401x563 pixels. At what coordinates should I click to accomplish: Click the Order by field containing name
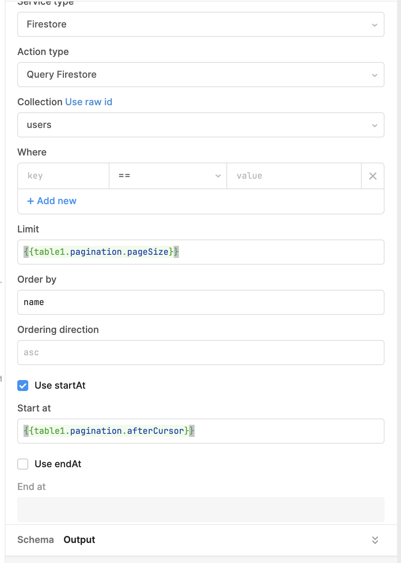(x=201, y=302)
